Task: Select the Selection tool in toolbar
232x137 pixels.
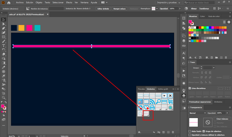Action: pyautogui.click(x=4, y=20)
